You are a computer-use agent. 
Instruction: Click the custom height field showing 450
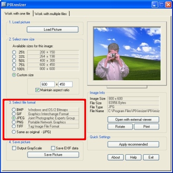(65, 84)
